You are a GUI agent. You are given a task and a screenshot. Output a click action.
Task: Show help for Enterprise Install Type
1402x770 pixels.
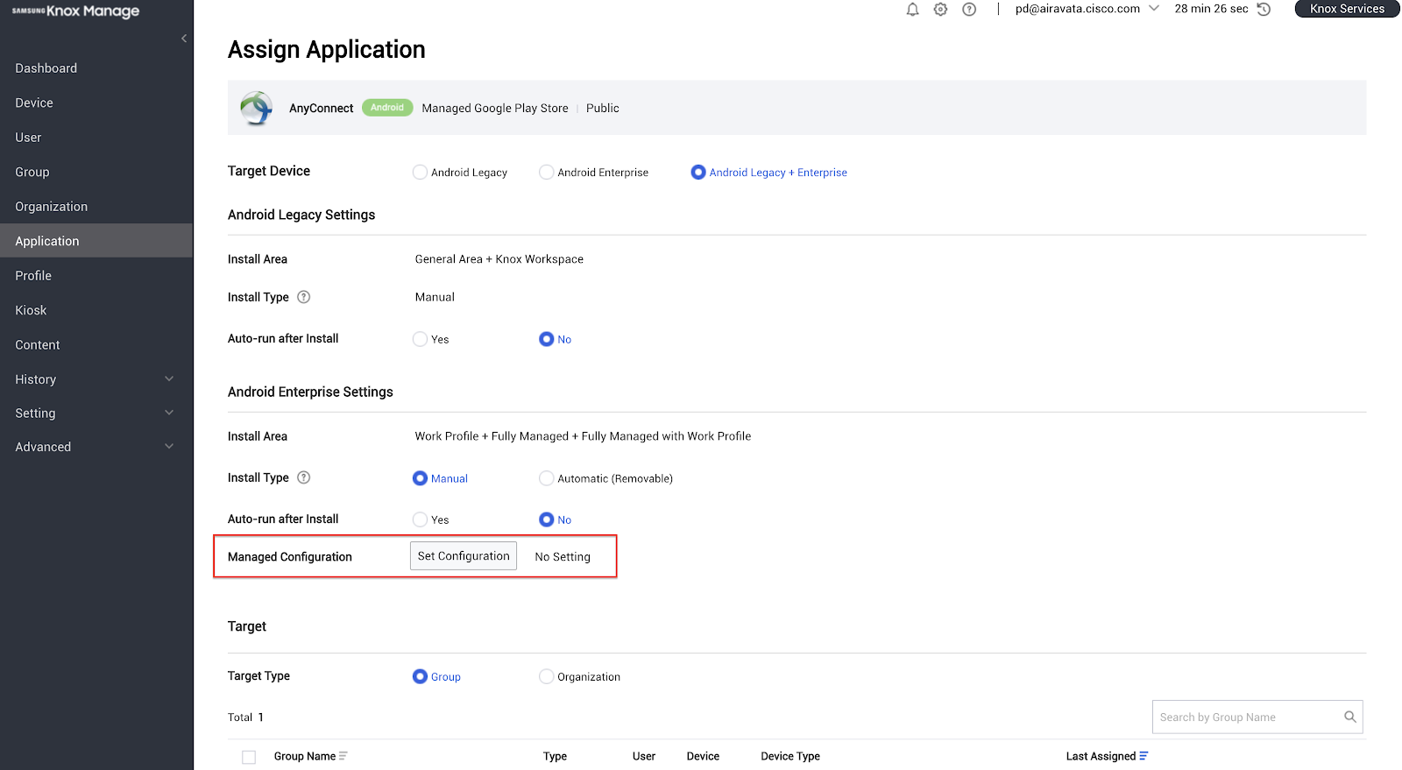click(x=304, y=477)
